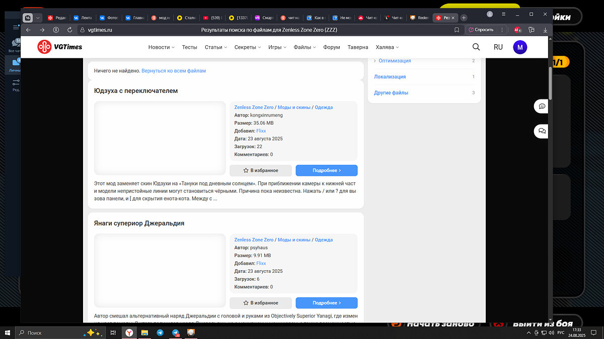Open the browser downloads icon
This screenshot has height=339, width=604.
(545, 30)
